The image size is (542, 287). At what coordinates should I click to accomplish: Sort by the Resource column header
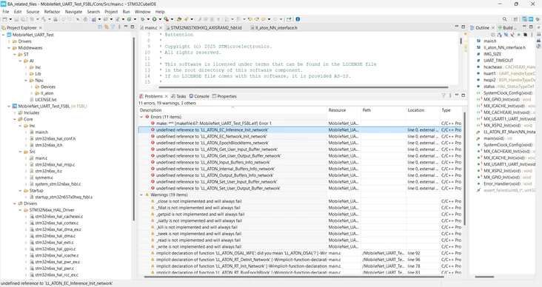pos(344,110)
